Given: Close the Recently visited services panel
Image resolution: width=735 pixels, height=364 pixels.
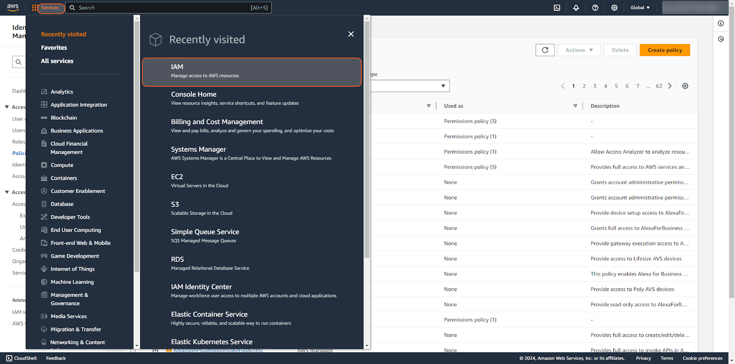Looking at the screenshot, I should 351,34.
